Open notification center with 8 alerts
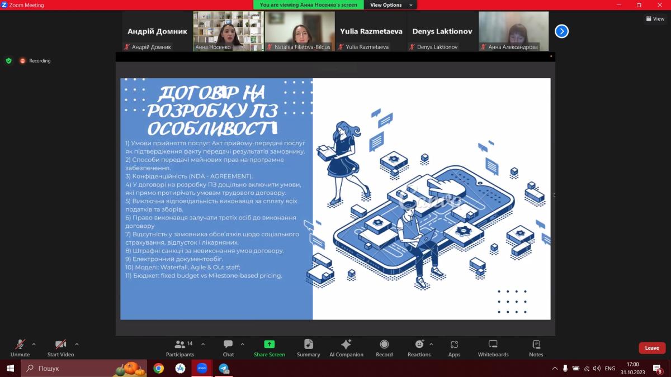 (x=659, y=369)
